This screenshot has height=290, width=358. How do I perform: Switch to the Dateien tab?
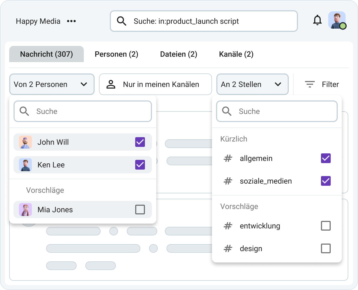click(178, 54)
